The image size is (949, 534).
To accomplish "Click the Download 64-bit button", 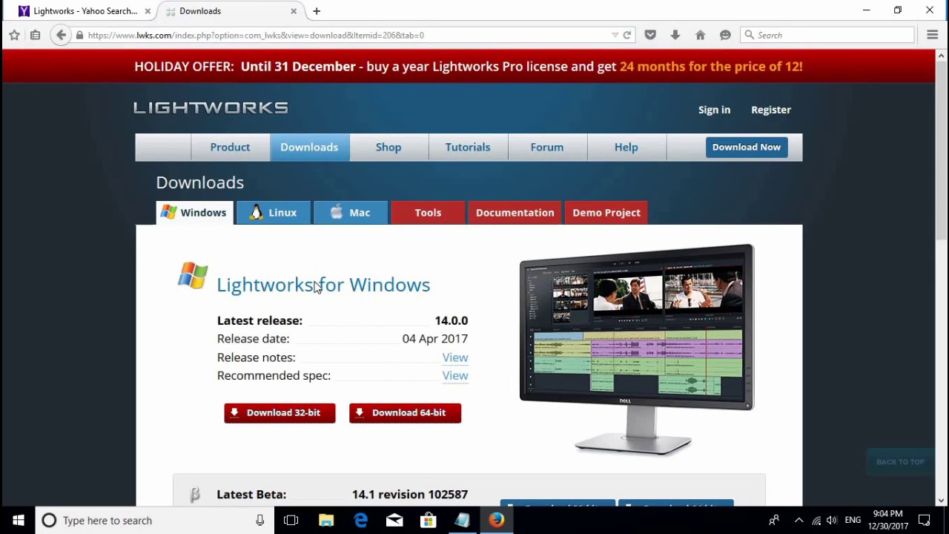I will click(x=405, y=413).
